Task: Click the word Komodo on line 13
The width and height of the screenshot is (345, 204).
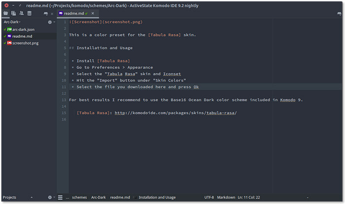Action: [288, 100]
